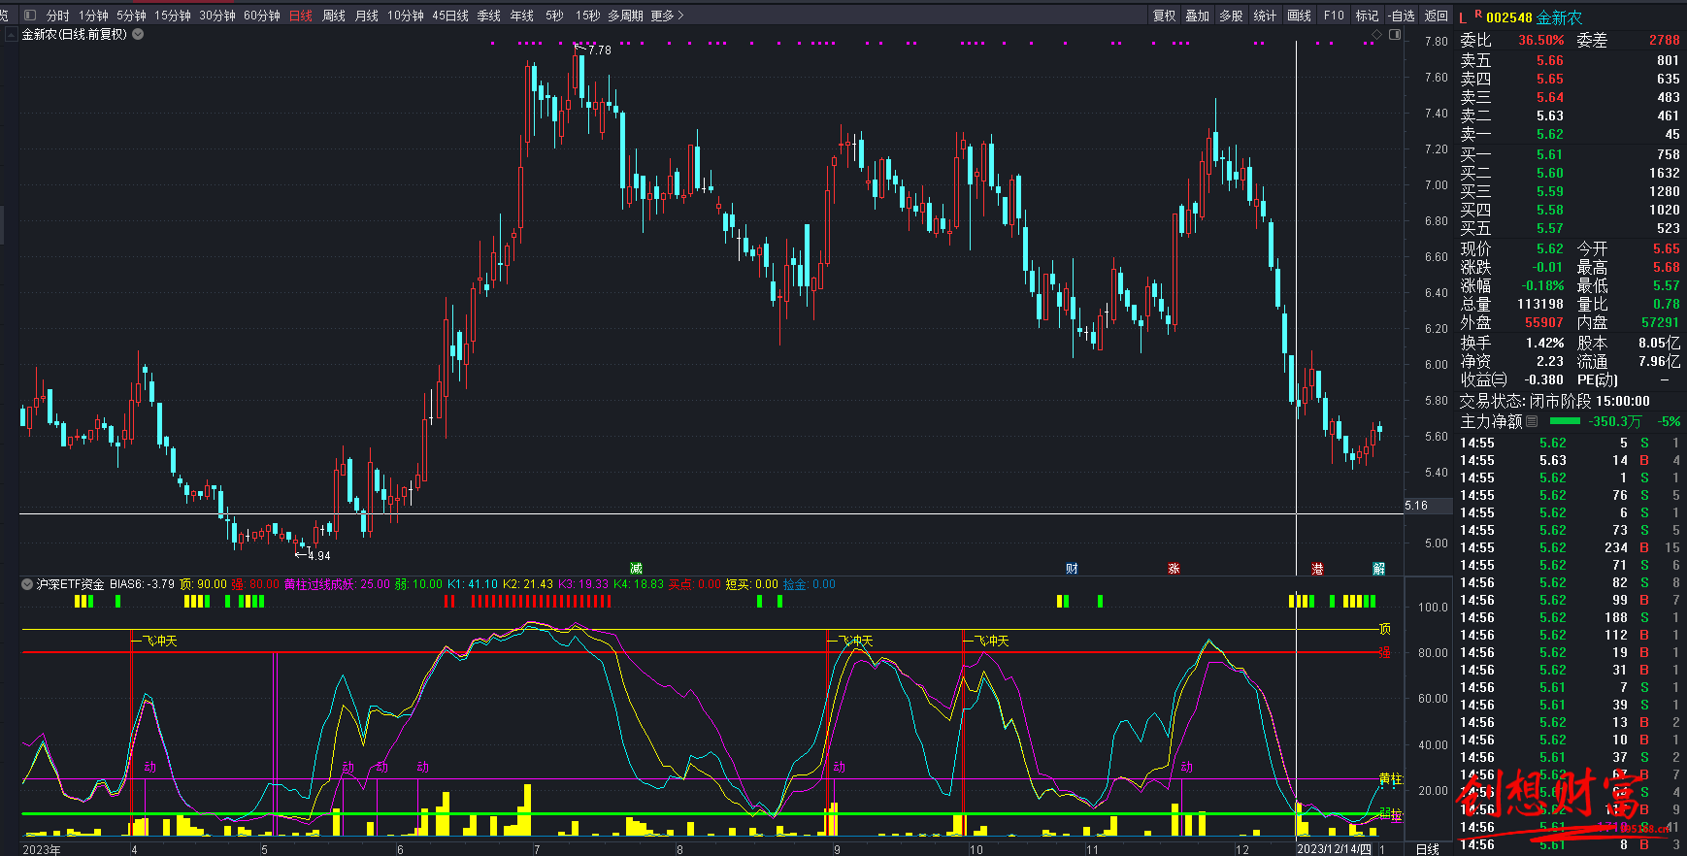Select the 45日线 period
Viewport: 1687px width, 856px height.
(449, 16)
